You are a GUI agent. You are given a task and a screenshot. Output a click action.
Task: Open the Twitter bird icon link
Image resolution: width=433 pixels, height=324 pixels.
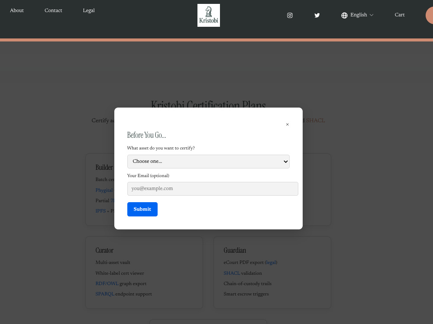click(317, 15)
